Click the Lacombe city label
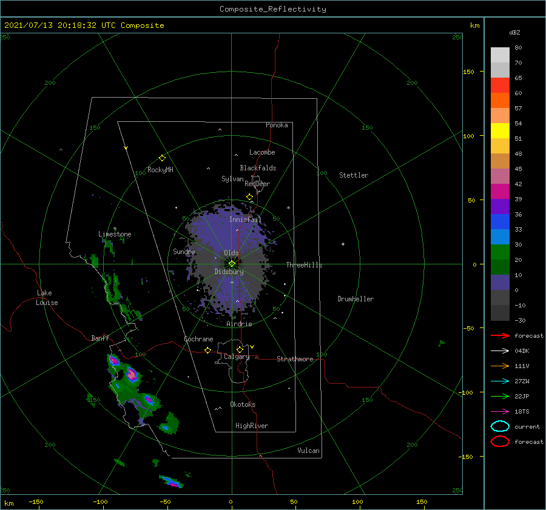This screenshot has width=546, height=510. pos(262,152)
